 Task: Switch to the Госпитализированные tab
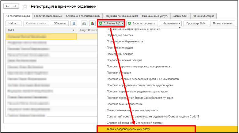48,16
